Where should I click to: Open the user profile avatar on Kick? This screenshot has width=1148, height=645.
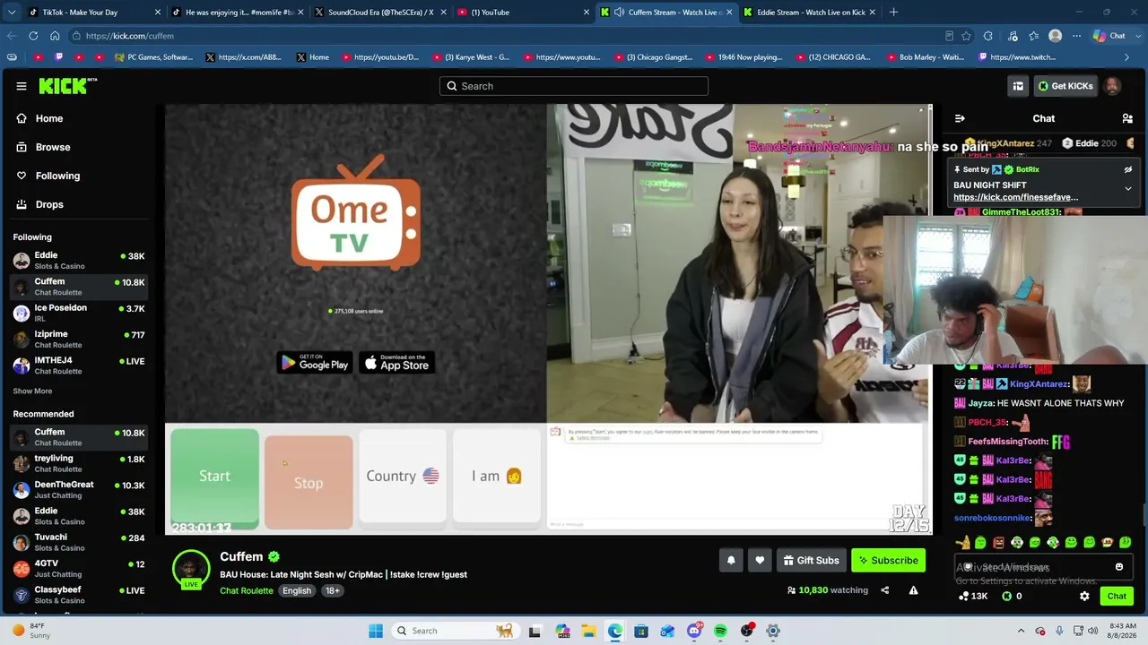pos(1112,86)
